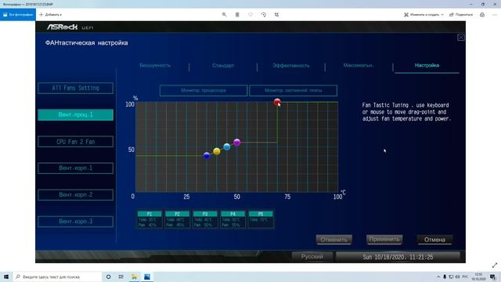The image size is (501, 282).
Task: Click the print icon in Photos toolbar
Action: coord(482,15)
